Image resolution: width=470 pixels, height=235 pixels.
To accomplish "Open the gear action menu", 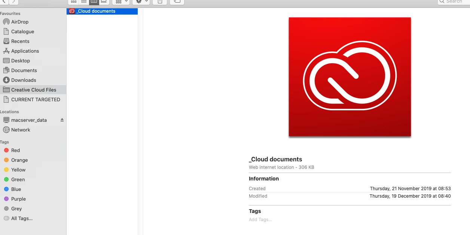I will 141,1.
